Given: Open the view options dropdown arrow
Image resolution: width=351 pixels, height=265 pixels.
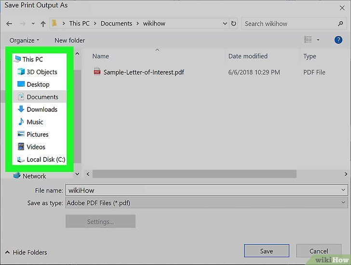Looking at the screenshot, I should [318, 40].
